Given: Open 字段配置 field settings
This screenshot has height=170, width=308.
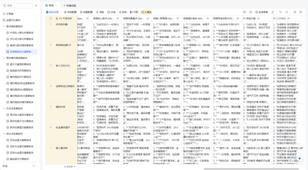Looking at the screenshot, I should click(x=70, y=12).
